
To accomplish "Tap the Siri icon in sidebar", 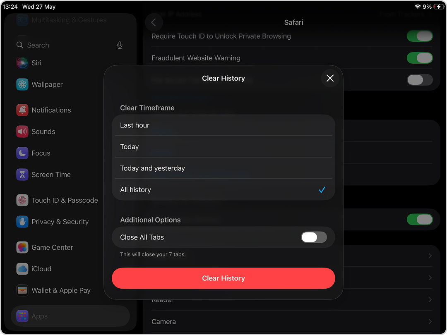I will (x=22, y=63).
